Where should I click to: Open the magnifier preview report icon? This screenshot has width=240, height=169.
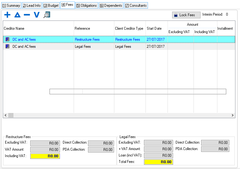[46, 15]
